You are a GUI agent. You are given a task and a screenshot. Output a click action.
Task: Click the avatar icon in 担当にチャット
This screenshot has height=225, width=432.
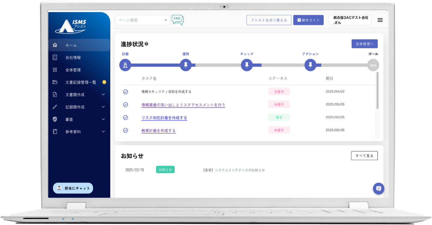[59, 188]
